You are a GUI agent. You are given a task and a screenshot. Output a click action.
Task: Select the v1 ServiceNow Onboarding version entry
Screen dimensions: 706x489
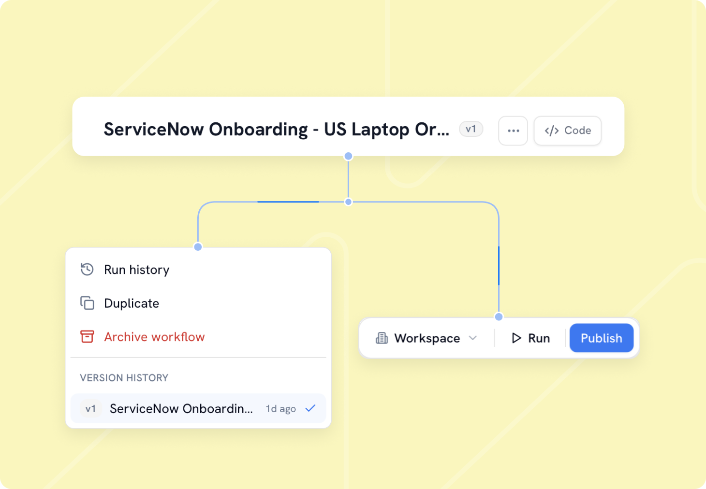click(x=198, y=409)
